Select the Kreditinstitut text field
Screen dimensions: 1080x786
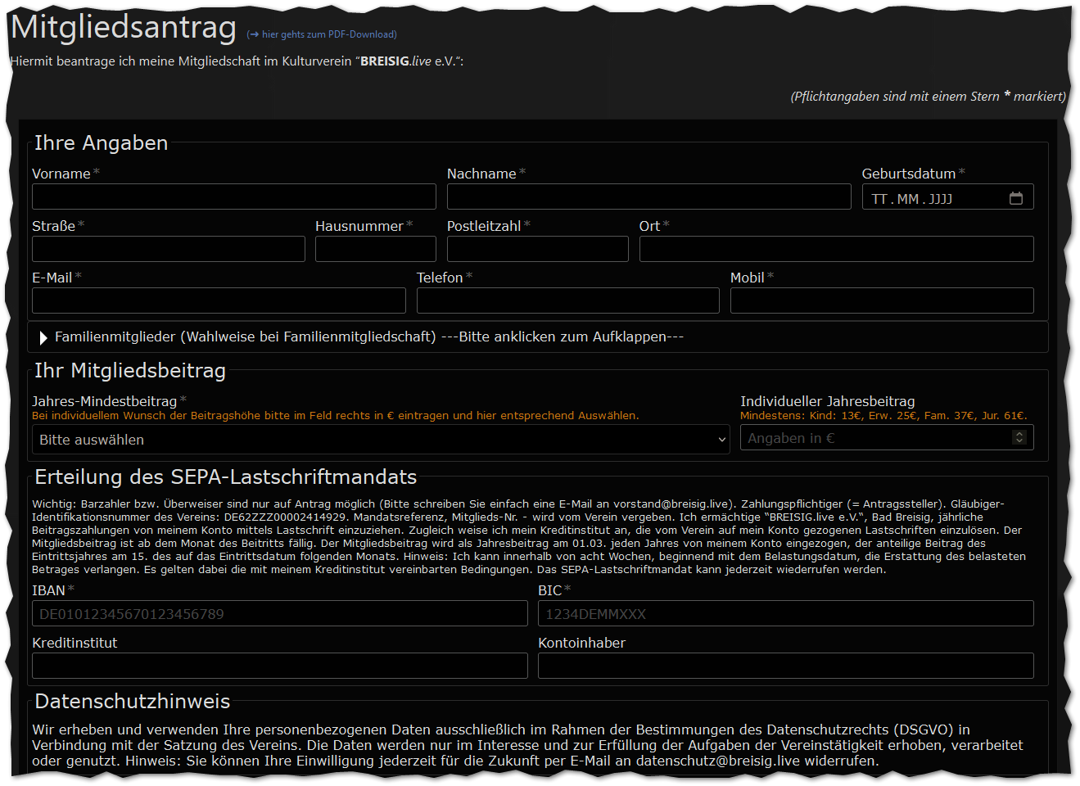click(279, 666)
